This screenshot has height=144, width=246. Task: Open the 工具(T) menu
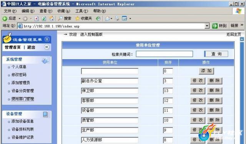(x=81, y=11)
